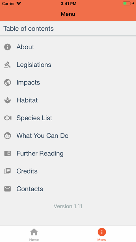Open What You Can Do label
The image size is (136, 242).
click(x=43, y=136)
